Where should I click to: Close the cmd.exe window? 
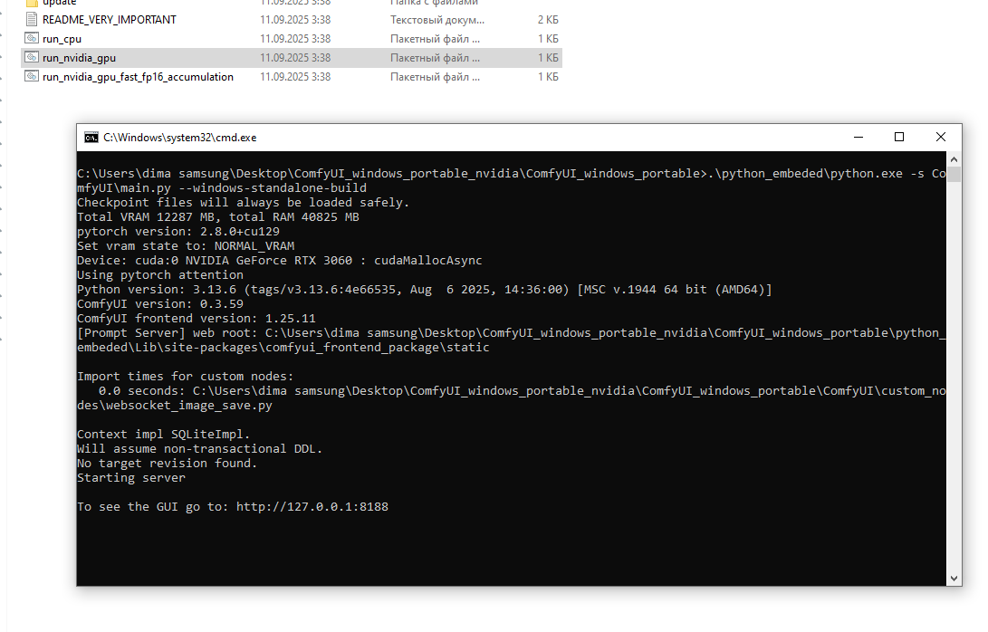941,137
